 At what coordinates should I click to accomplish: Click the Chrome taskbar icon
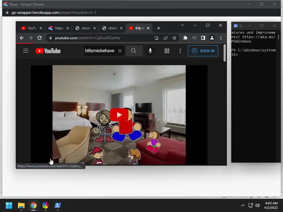[33, 205]
